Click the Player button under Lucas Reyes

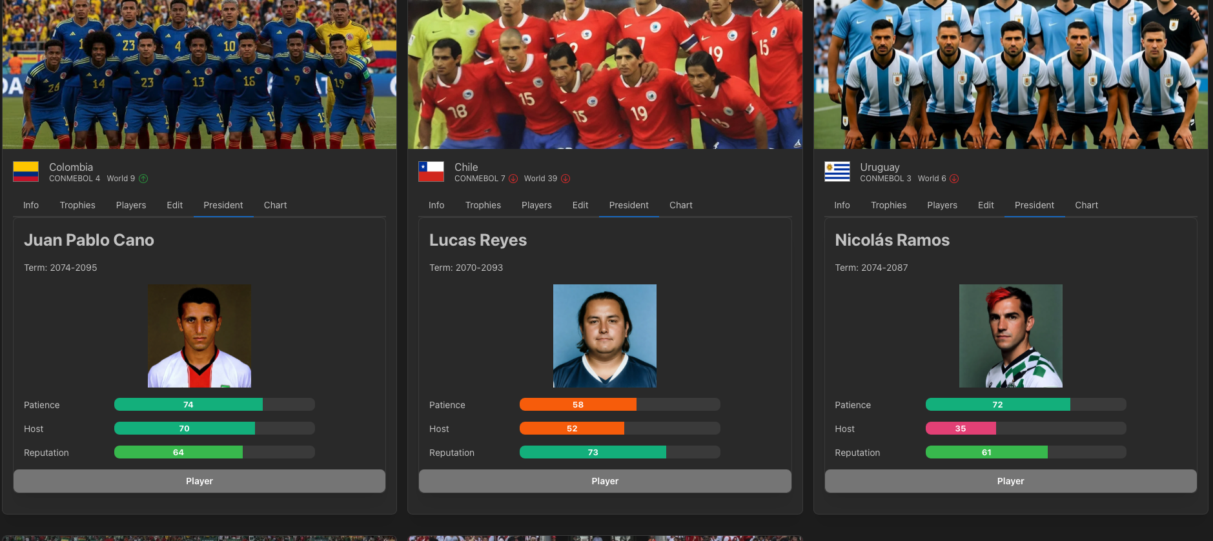click(x=605, y=481)
